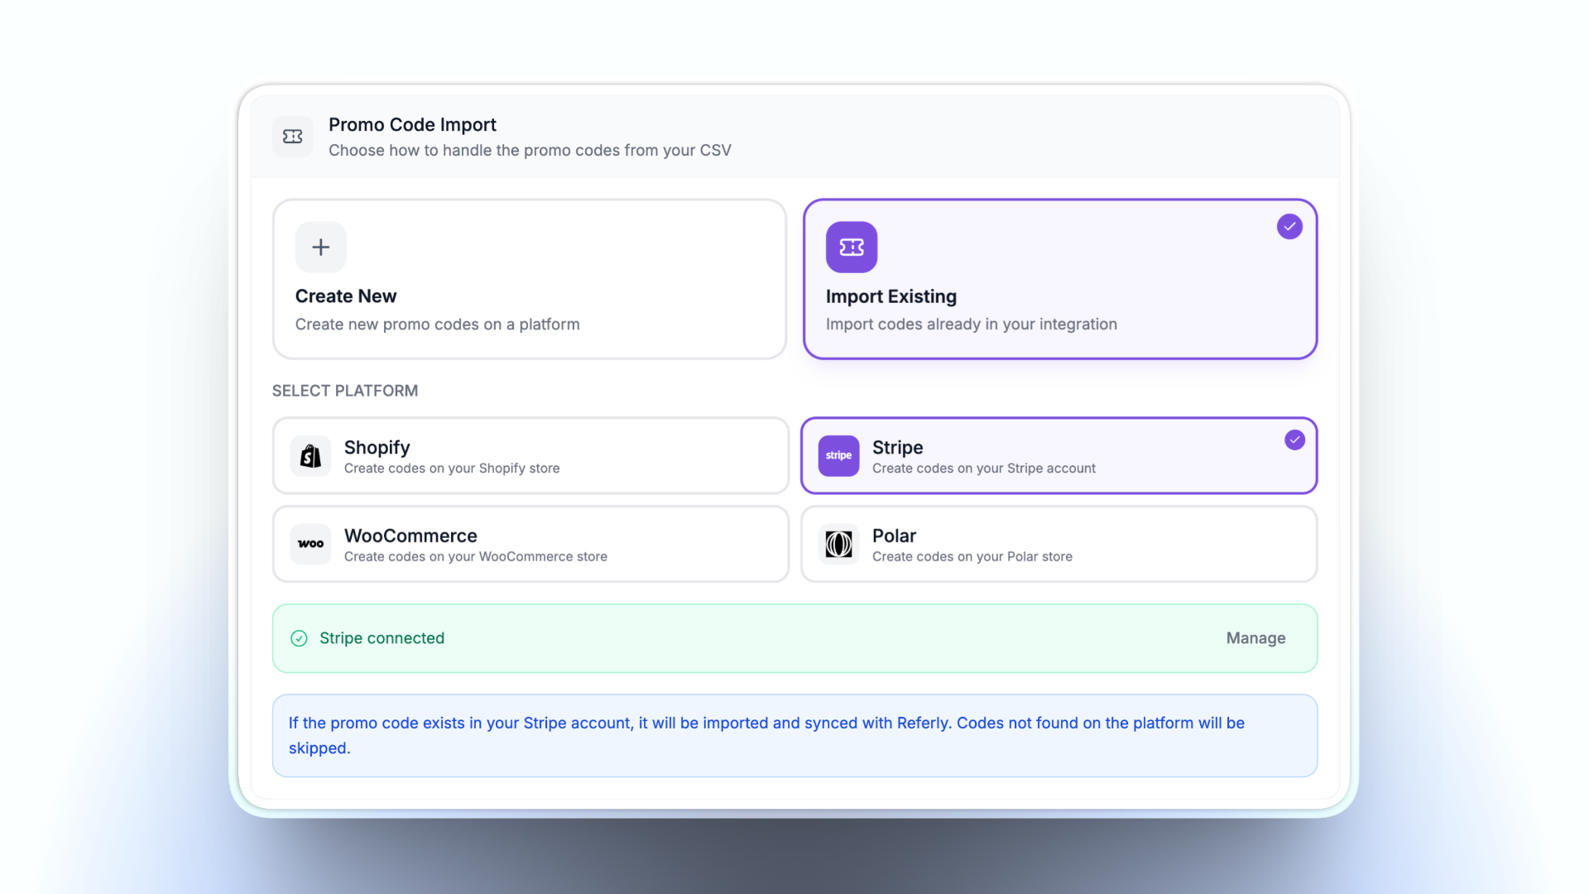The image size is (1589, 894).
Task: Toggle the checkmark badge on Stripe option
Action: 1295,440
